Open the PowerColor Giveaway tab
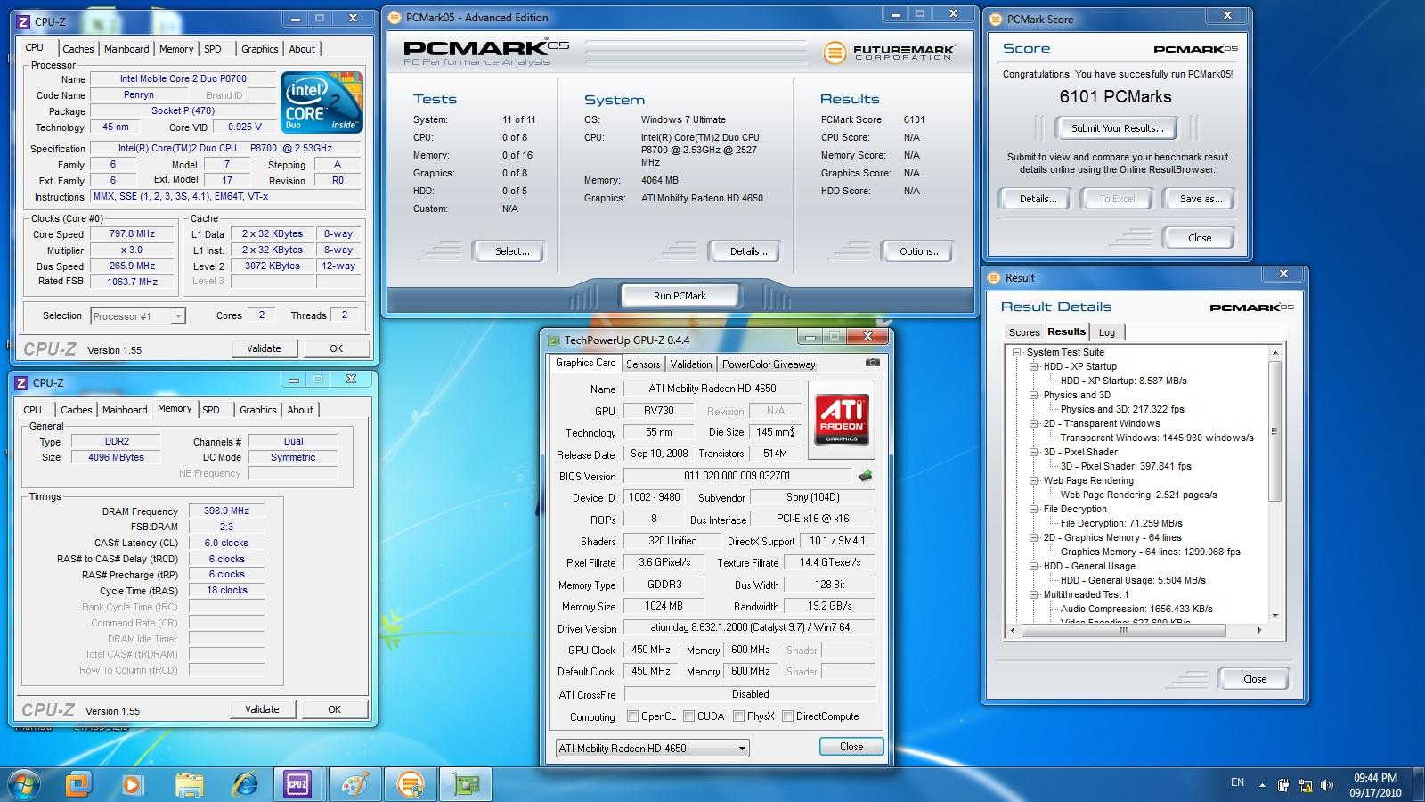1425x802 pixels. tap(769, 364)
